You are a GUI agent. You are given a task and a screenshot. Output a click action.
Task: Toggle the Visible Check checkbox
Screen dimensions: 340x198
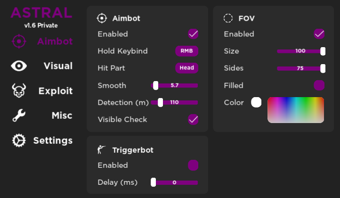click(193, 119)
